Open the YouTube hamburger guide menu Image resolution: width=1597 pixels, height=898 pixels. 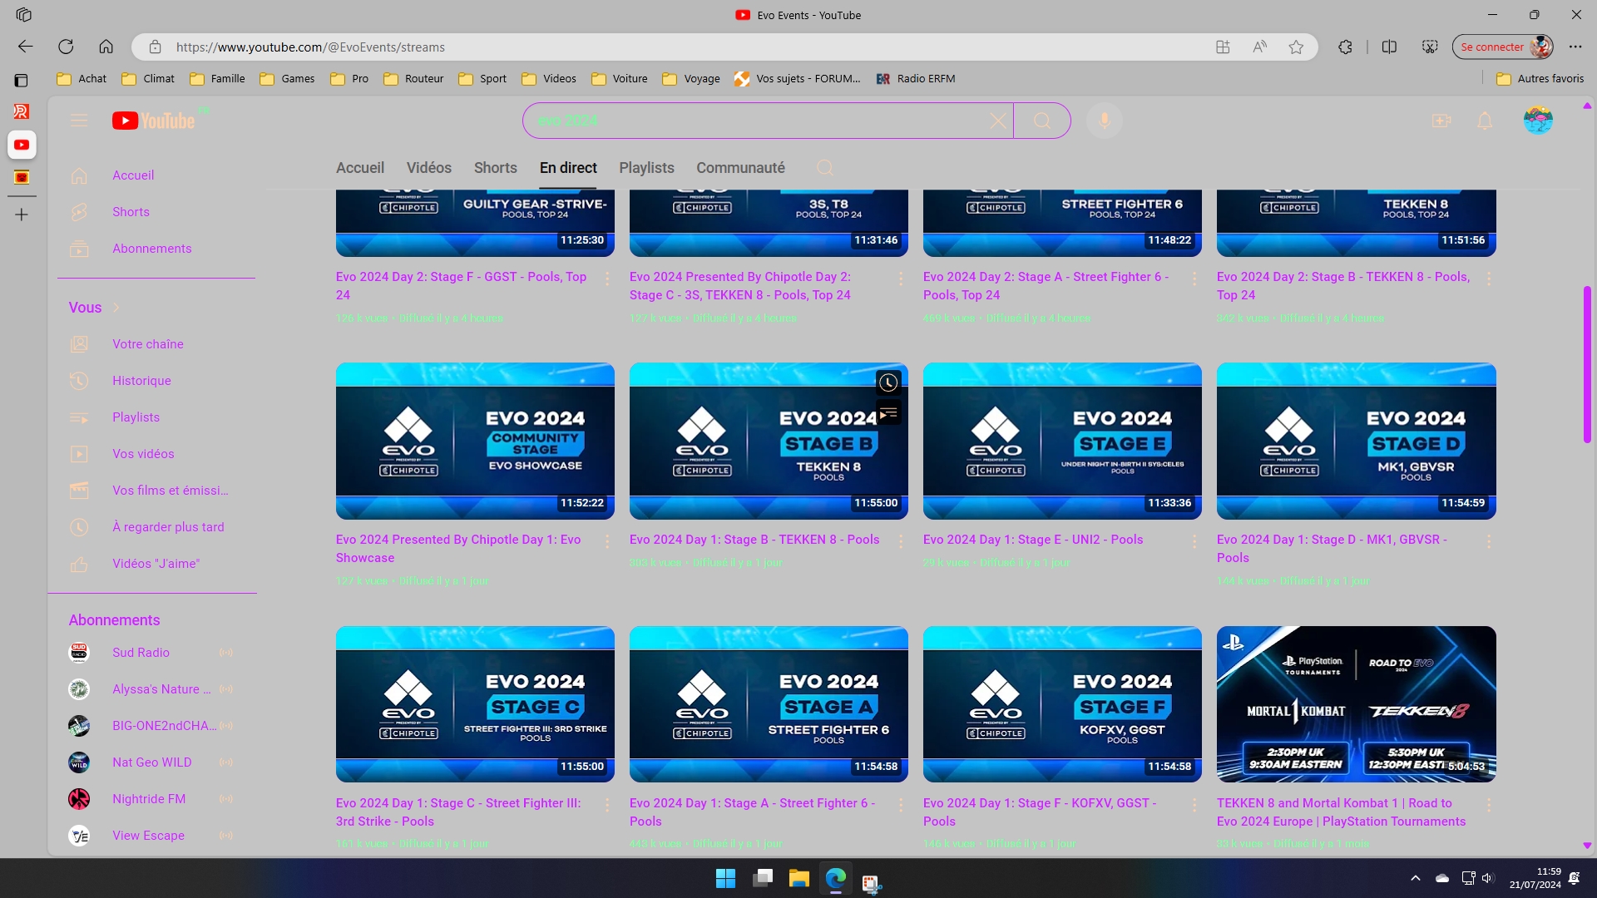(79, 121)
